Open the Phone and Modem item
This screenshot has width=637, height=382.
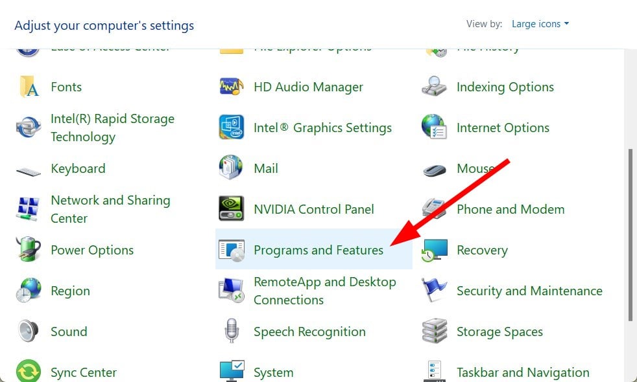(x=511, y=209)
